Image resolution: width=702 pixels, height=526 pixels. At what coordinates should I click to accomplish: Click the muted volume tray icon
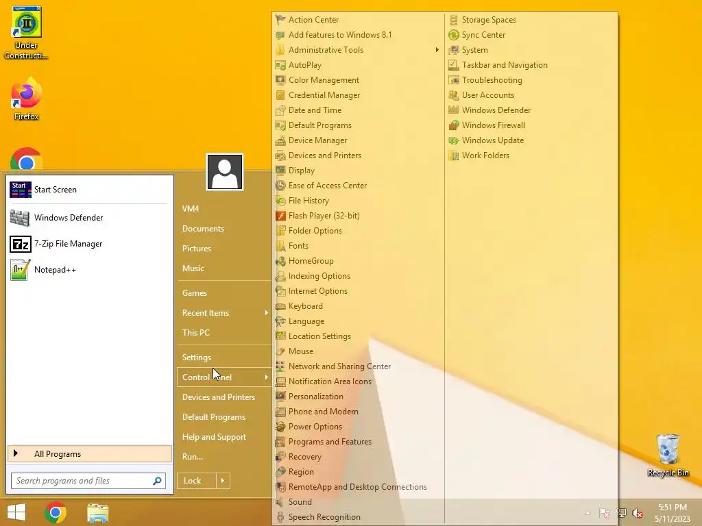(637, 513)
